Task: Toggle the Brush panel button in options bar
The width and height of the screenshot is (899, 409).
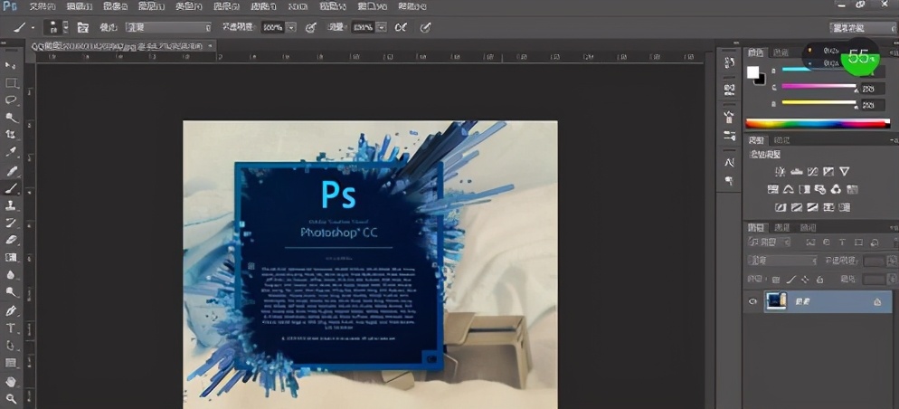Action: (83, 27)
